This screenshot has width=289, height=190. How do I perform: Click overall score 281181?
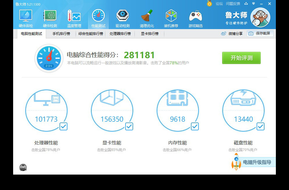click(139, 55)
